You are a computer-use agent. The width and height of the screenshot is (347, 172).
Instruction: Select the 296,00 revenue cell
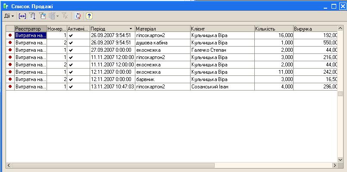[x=315, y=87]
